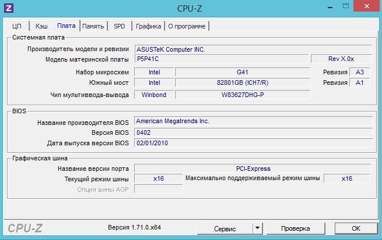Open the О программе tab
This screenshot has width=382, height=240.
(187, 26)
